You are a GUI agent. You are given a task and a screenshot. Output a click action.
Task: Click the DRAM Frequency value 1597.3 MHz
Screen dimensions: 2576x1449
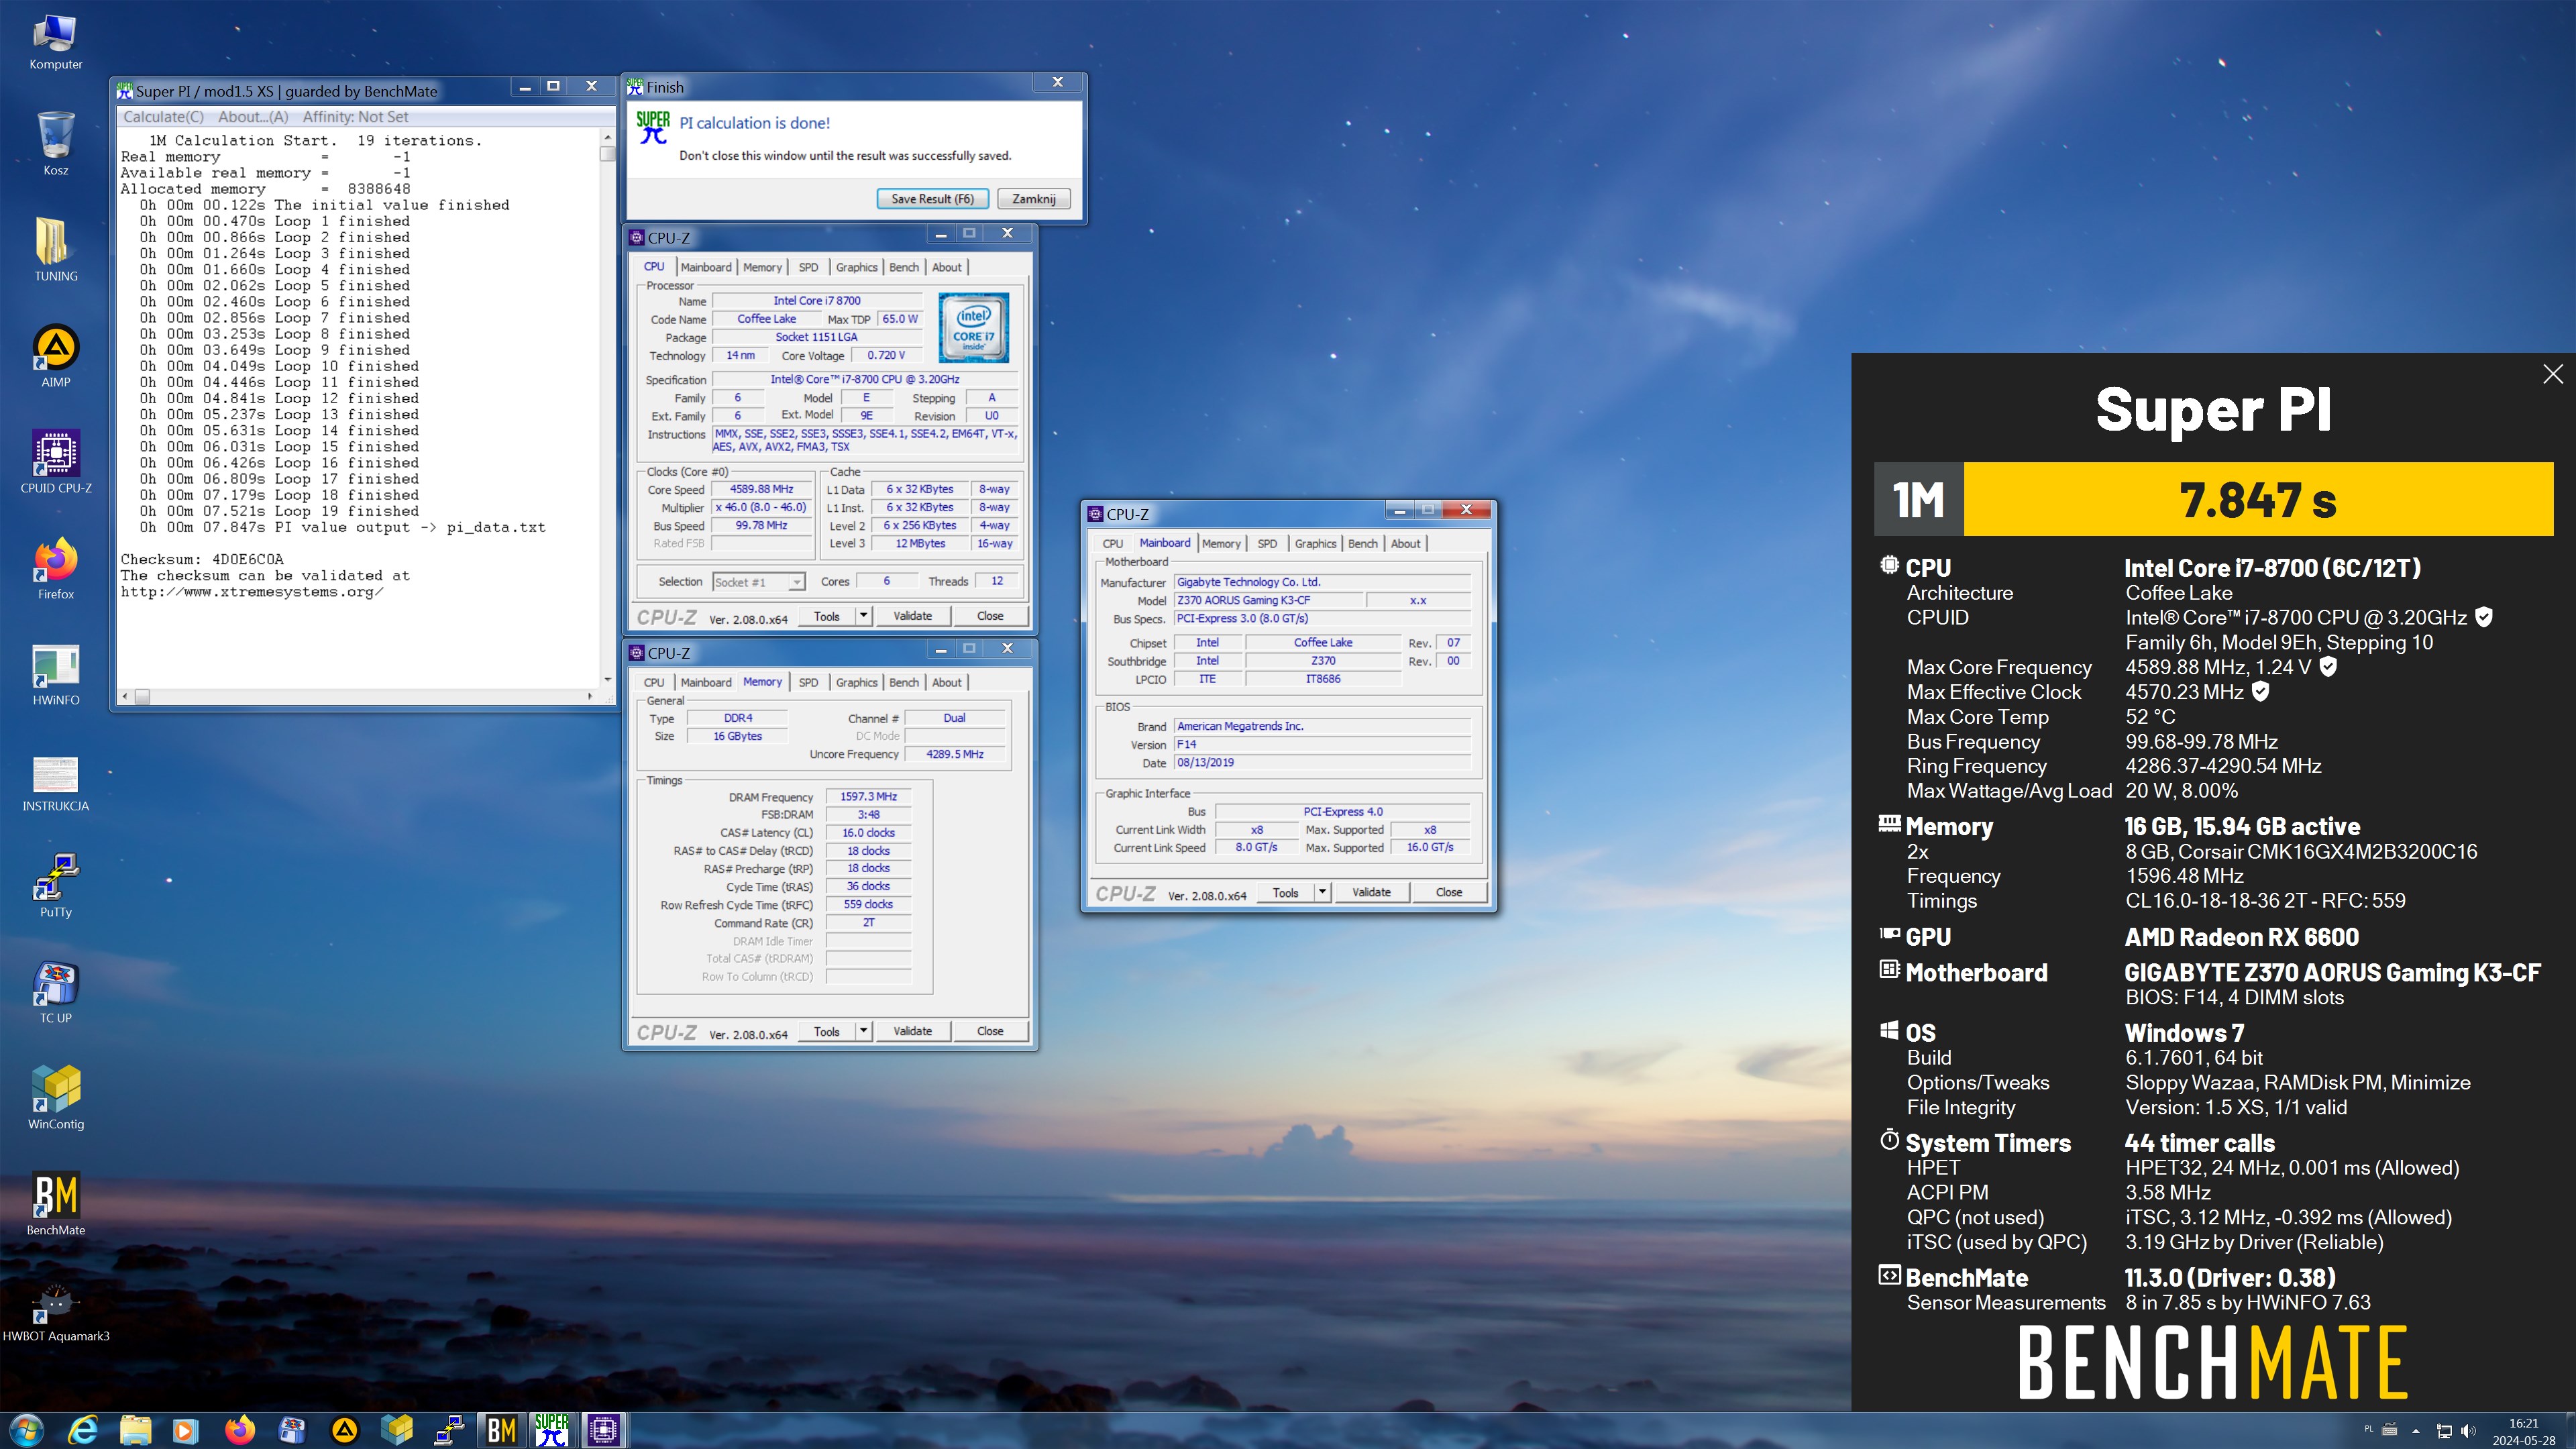pyautogui.click(x=868, y=797)
